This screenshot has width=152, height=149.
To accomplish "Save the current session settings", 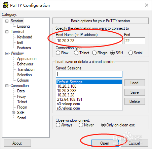I will point(135,92).
